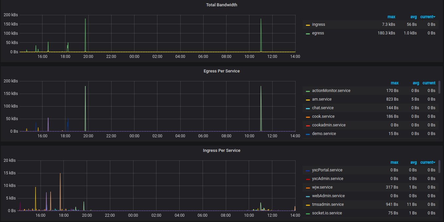Sort Egress Per Service legend by current
The image size is (444, 222).
[429, 83]
